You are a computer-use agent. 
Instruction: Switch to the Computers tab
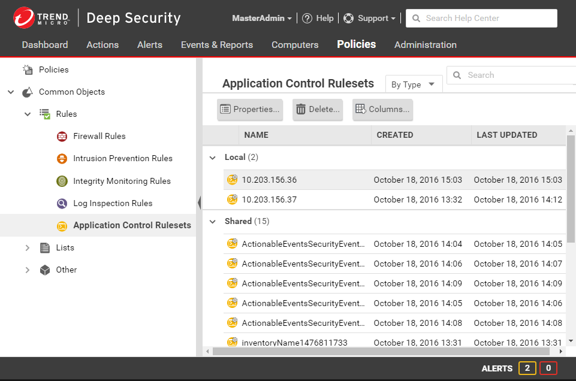coord(295,45)
